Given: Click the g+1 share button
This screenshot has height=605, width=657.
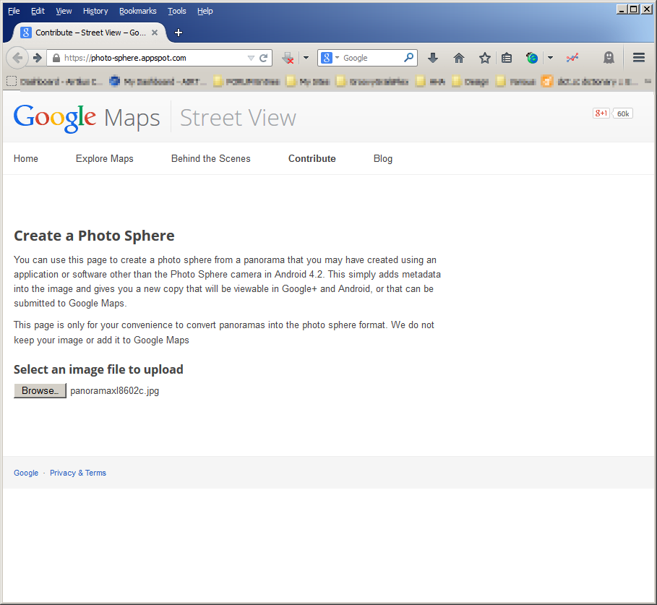Looking at the screenshot, I should coord(601,113).
